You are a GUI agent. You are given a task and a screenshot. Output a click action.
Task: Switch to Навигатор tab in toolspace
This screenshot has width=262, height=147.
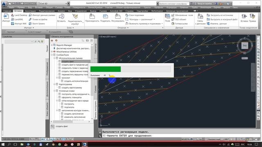(95, 49)
